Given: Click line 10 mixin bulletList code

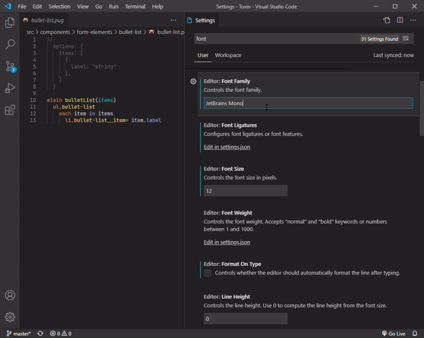Looking at the screenshot, I should (82, 100).
